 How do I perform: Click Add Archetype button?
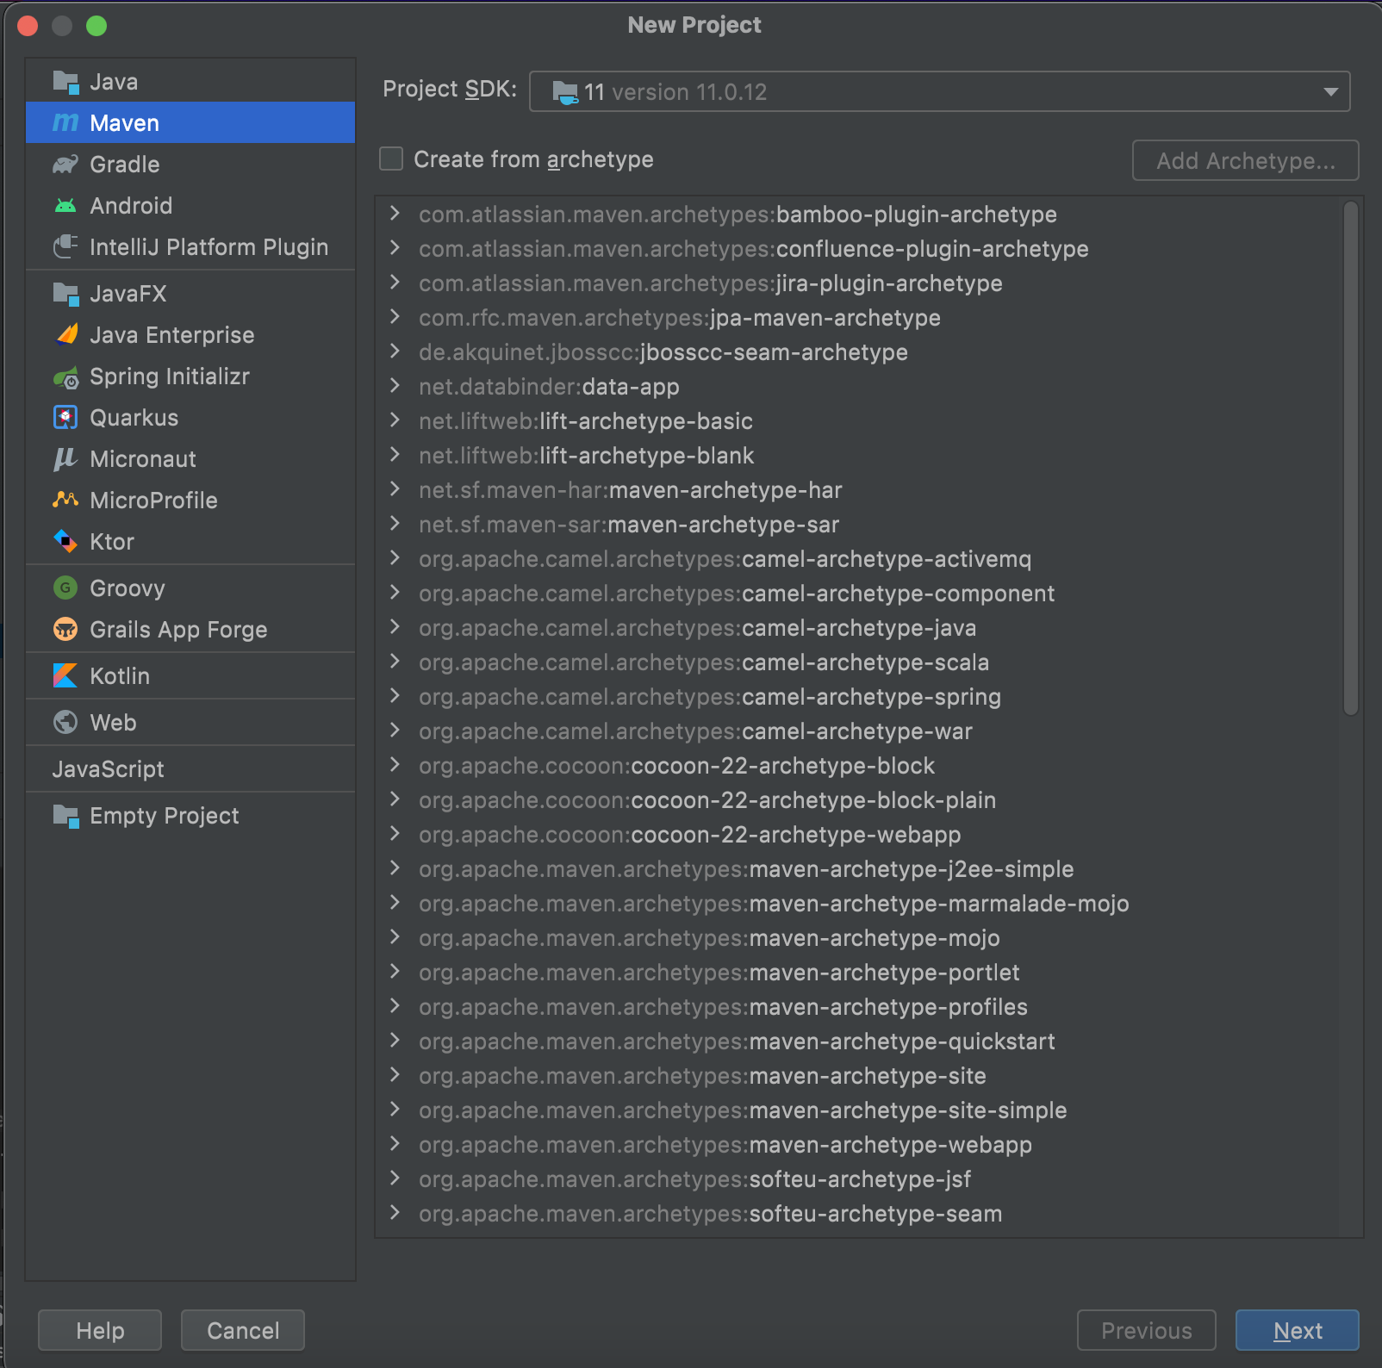tap(1245, 160)
